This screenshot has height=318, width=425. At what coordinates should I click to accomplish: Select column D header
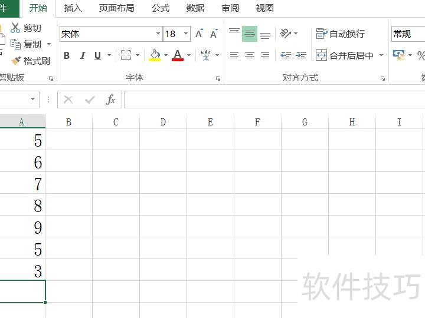tap(163, 122)
